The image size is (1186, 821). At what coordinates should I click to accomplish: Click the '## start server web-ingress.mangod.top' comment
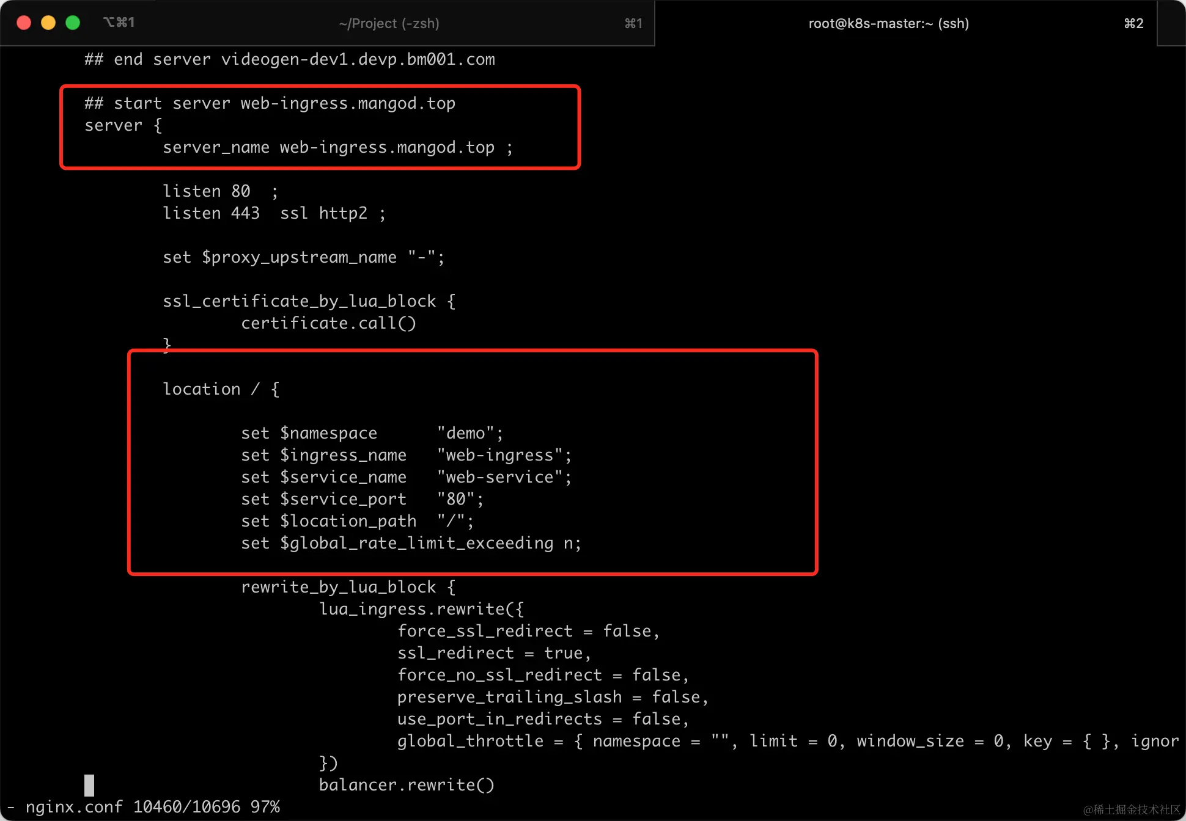pyautogui.click(x=270, y=103)
